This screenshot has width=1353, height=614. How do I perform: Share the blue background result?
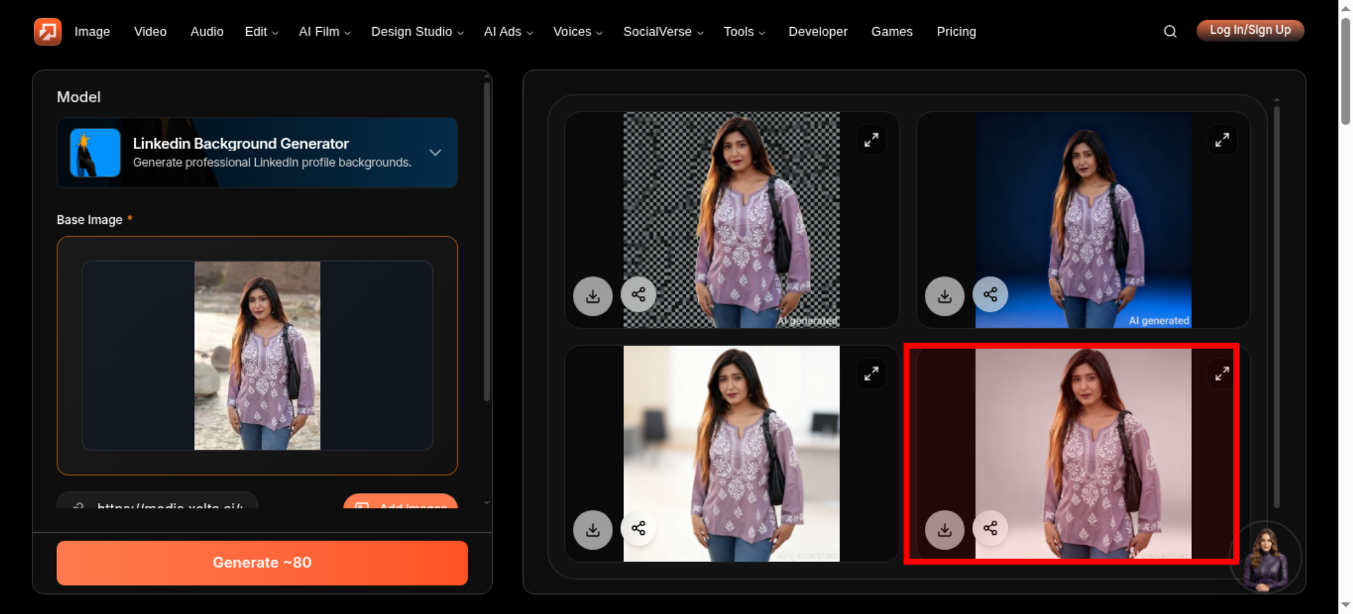coord(990,294)
